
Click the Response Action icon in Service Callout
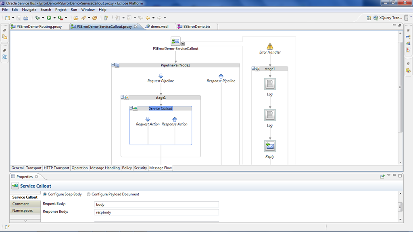[175, 119]
